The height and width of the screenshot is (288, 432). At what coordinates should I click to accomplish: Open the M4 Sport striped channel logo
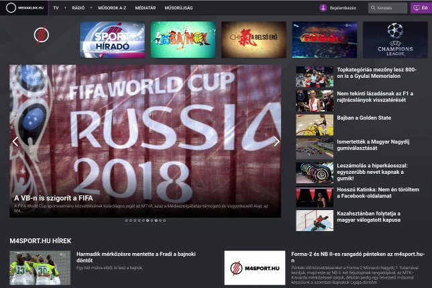tap(42, 35)
